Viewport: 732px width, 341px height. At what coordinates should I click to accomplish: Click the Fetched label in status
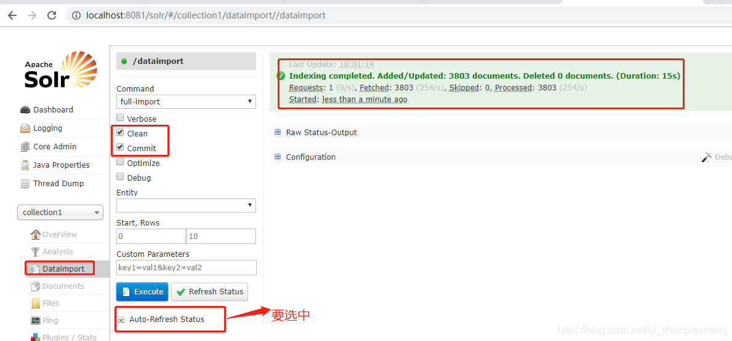pyautogui.click(x=374, y=88)
